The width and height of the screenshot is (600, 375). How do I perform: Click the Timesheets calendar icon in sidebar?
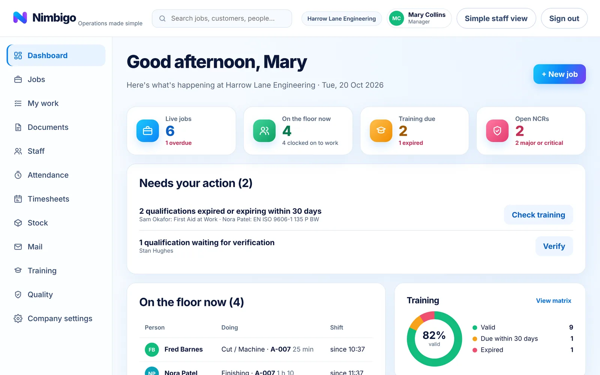click(x=18, y=199)
